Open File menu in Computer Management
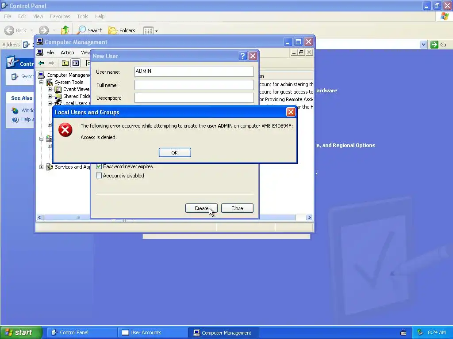 (x=50, y=53)
